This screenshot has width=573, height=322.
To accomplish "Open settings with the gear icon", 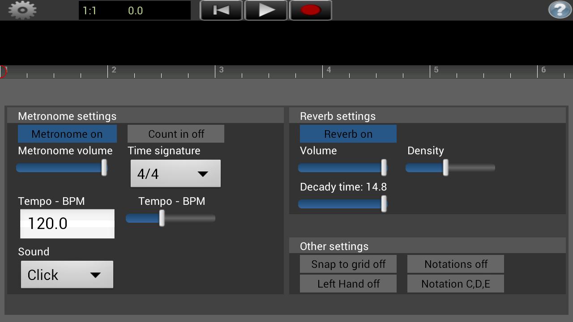I will (22, 10).
